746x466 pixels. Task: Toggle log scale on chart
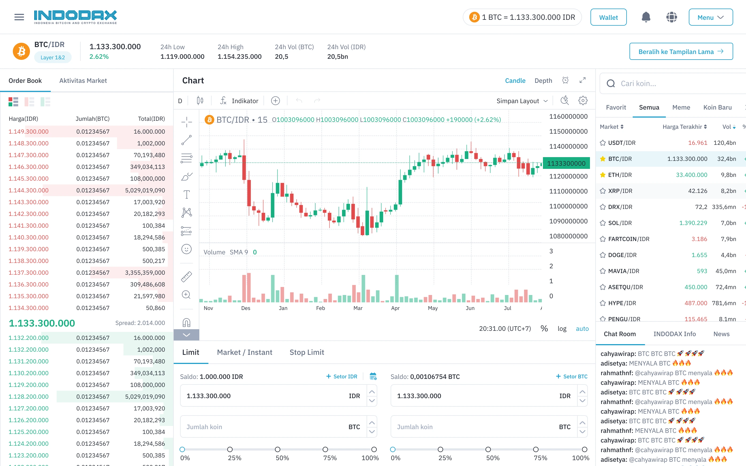[x=562, y=329]
